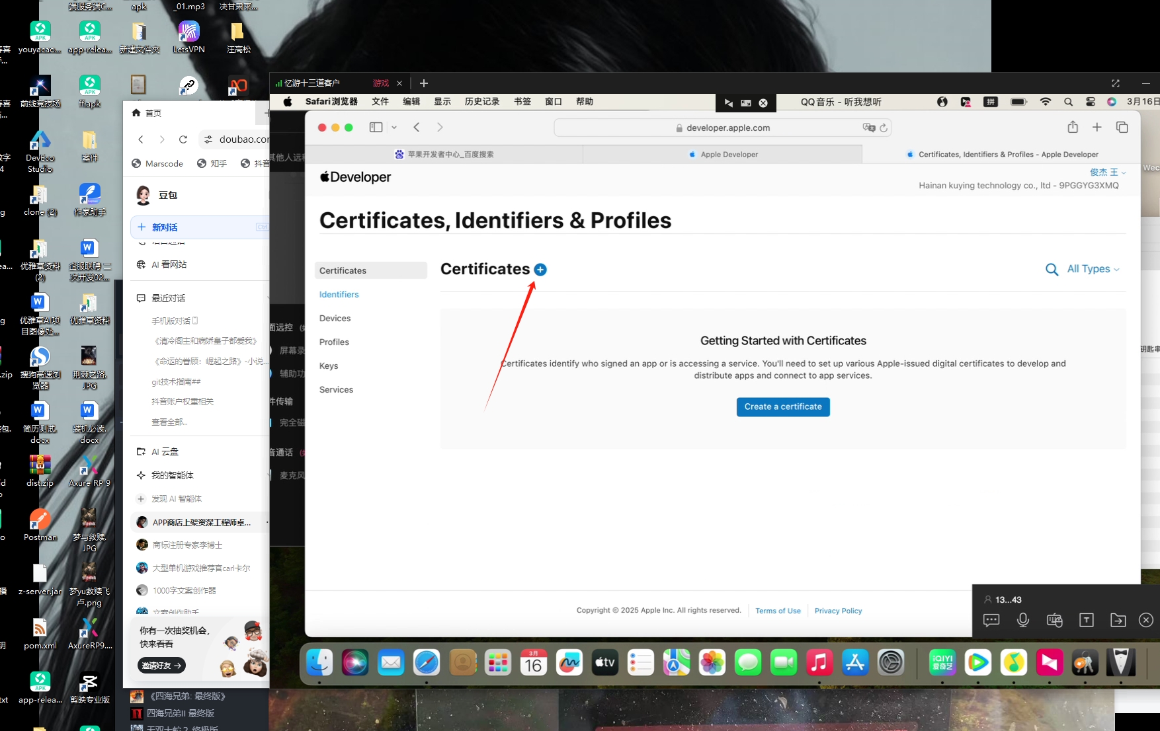Click the Wi-Fi status icon

point(1046,102)
